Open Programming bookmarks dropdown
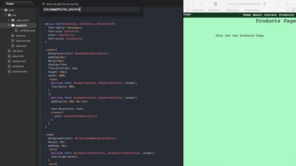The image size is (296, 166). (253, 10)
